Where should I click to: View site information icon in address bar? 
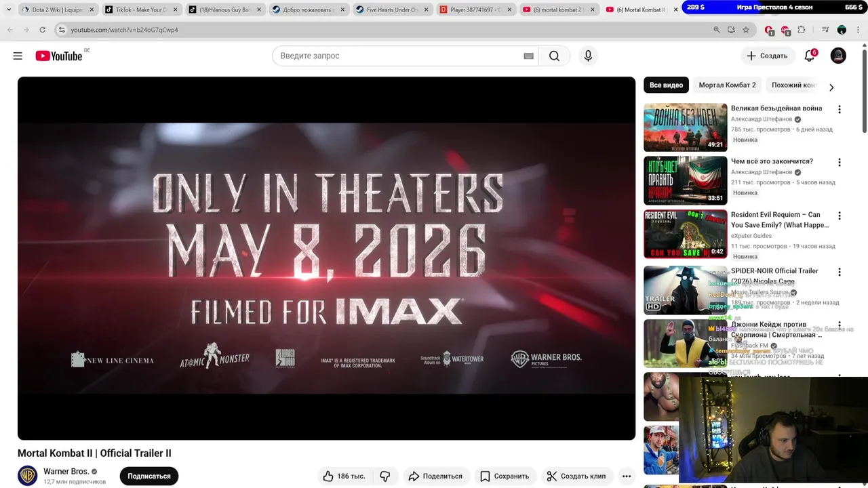(62, 30)
